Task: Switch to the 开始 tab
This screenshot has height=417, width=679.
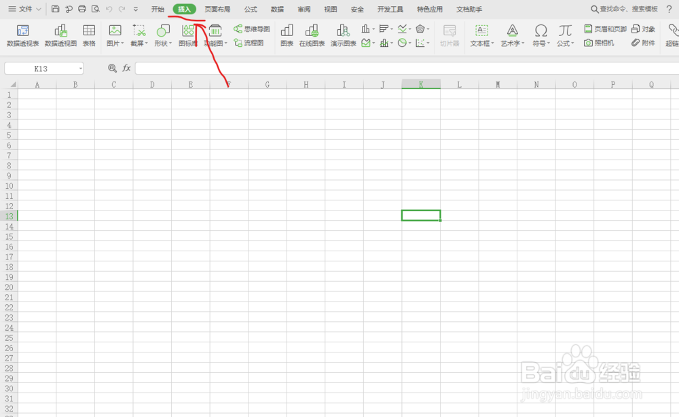Action: click(158, 9)
